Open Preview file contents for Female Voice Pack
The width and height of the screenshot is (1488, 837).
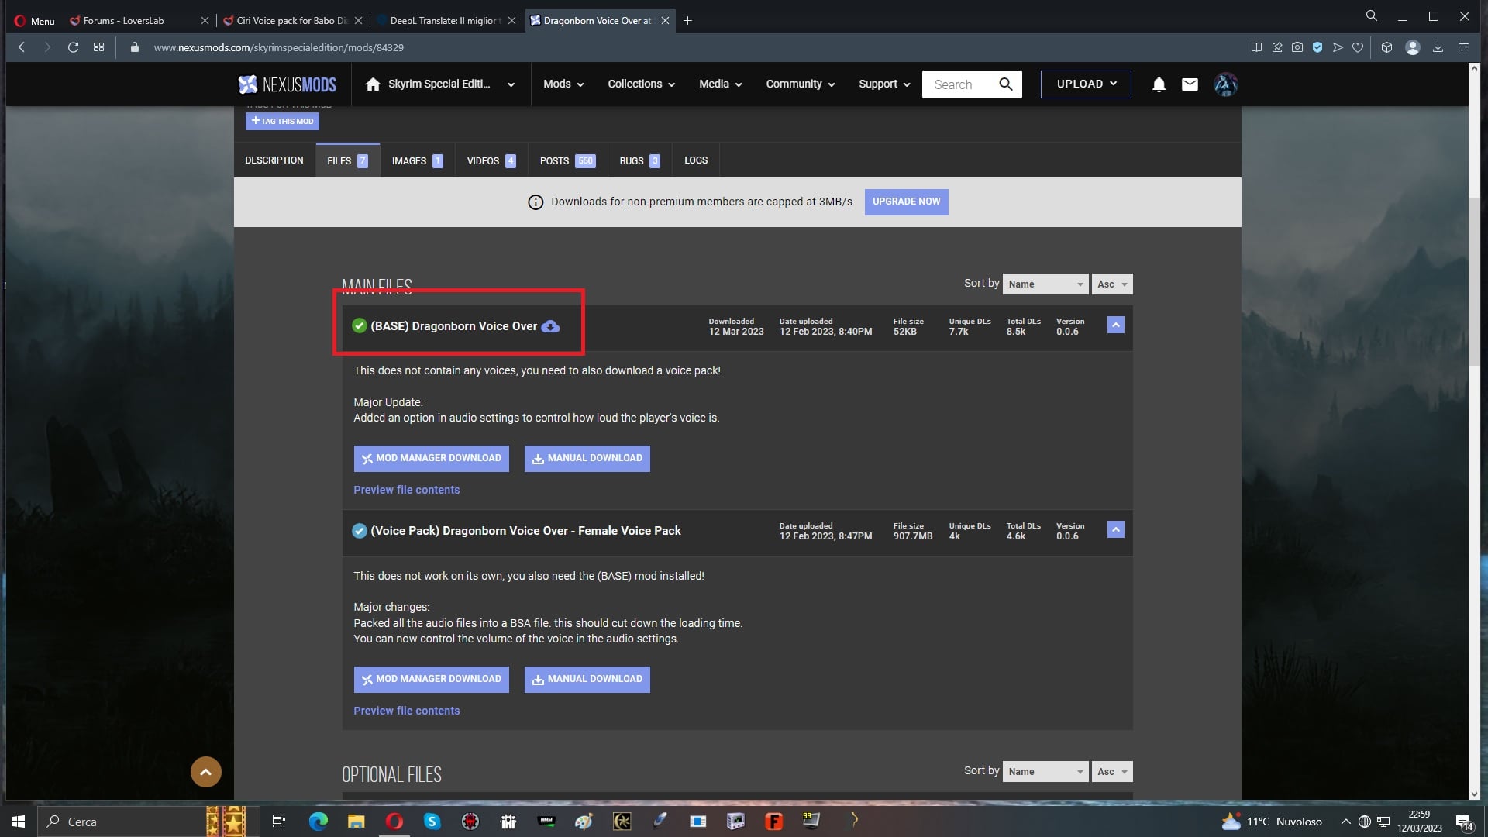click(x=407, y=711)
